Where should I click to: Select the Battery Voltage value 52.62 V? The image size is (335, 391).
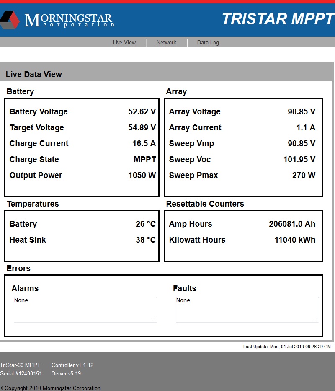coord(142,112)
